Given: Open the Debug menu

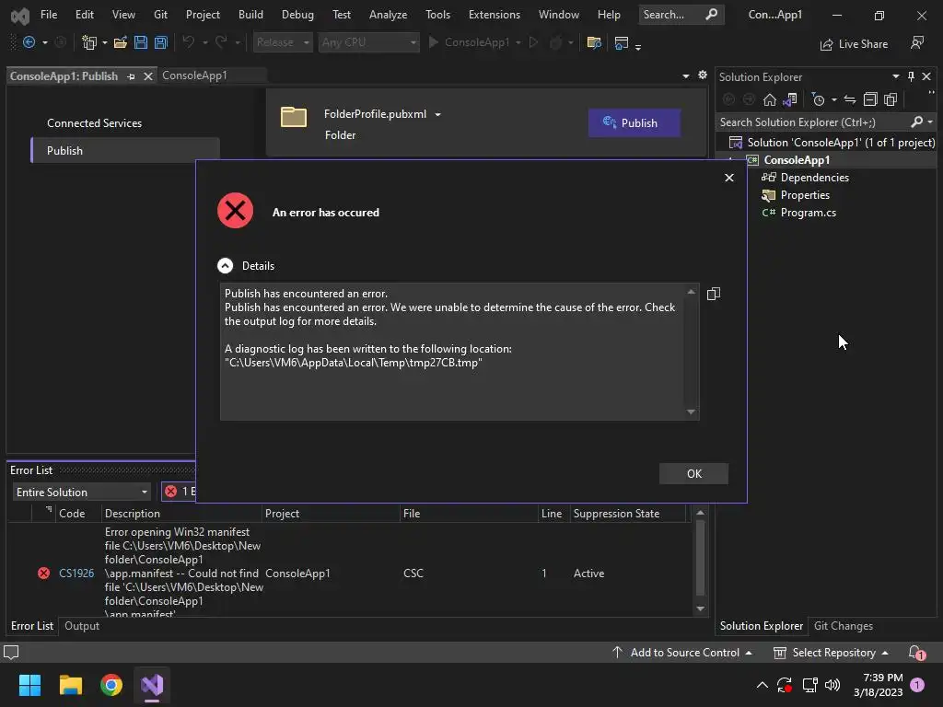Looking at the screenshot, I should [x=297, y=15].
